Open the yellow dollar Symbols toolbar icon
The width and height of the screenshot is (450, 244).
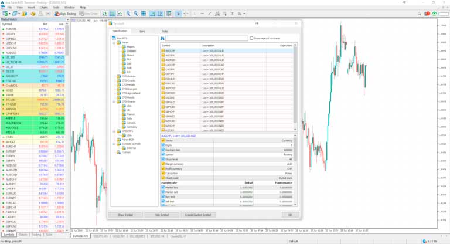click(25, 13)
